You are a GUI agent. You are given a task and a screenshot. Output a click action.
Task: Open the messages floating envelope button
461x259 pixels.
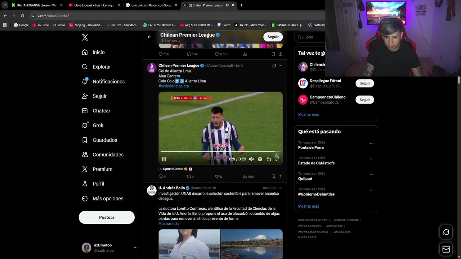[x=446, y=249]
